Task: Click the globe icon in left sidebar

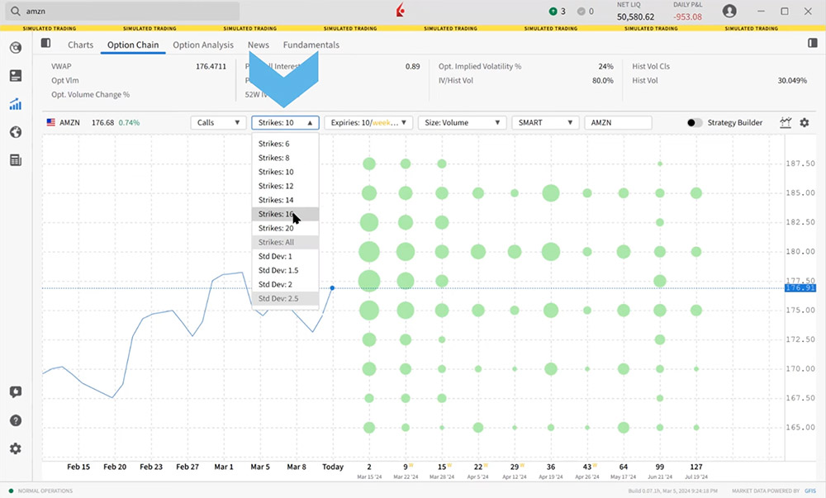Action: pos(15,132)
